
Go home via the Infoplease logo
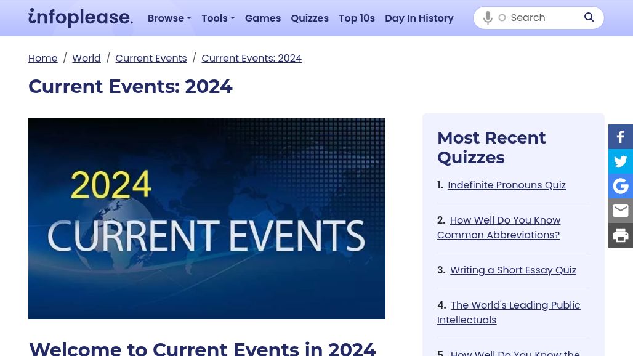80,18
